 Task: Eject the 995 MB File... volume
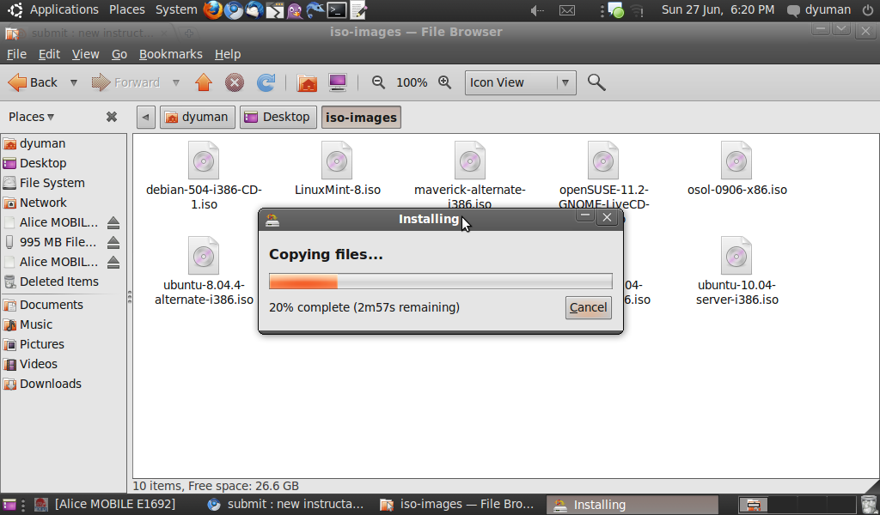[x=113, y=243]
